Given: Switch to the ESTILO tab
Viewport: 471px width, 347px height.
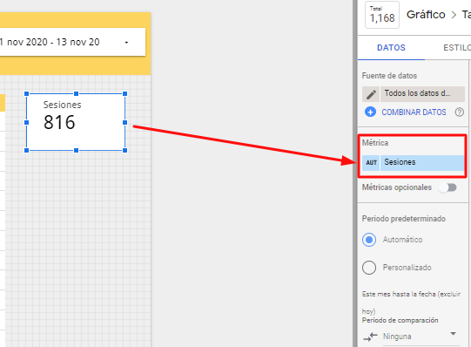Looking at the screenshot, I should point(457,48).
